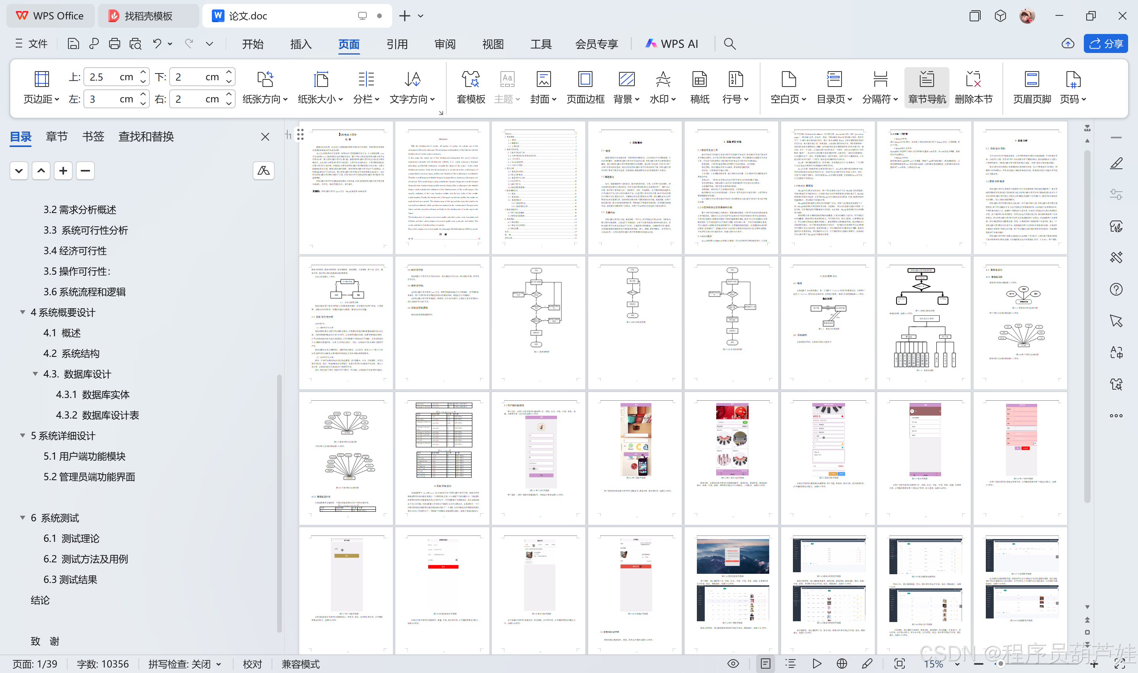Click the search magnifier icon
The height and width of the screenshot is (673, 1138).
tap(729, 43)
